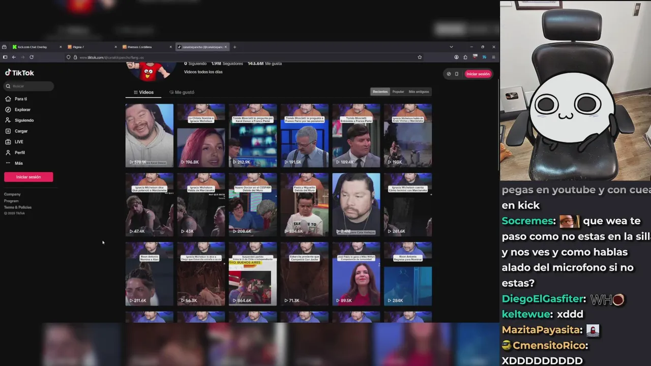This screenshot has height=366, width=651.
Task: Open a new browser tab with plus
Action: coord(234,47)
